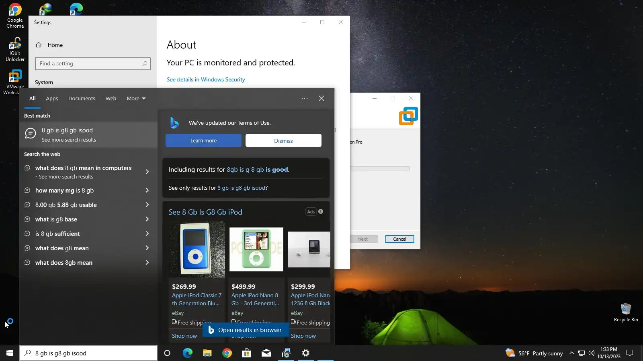This screenshot has height=361, width=643.
Task: Click Shop now under the $299.99 iPod
Action: [x=303, y=336]
